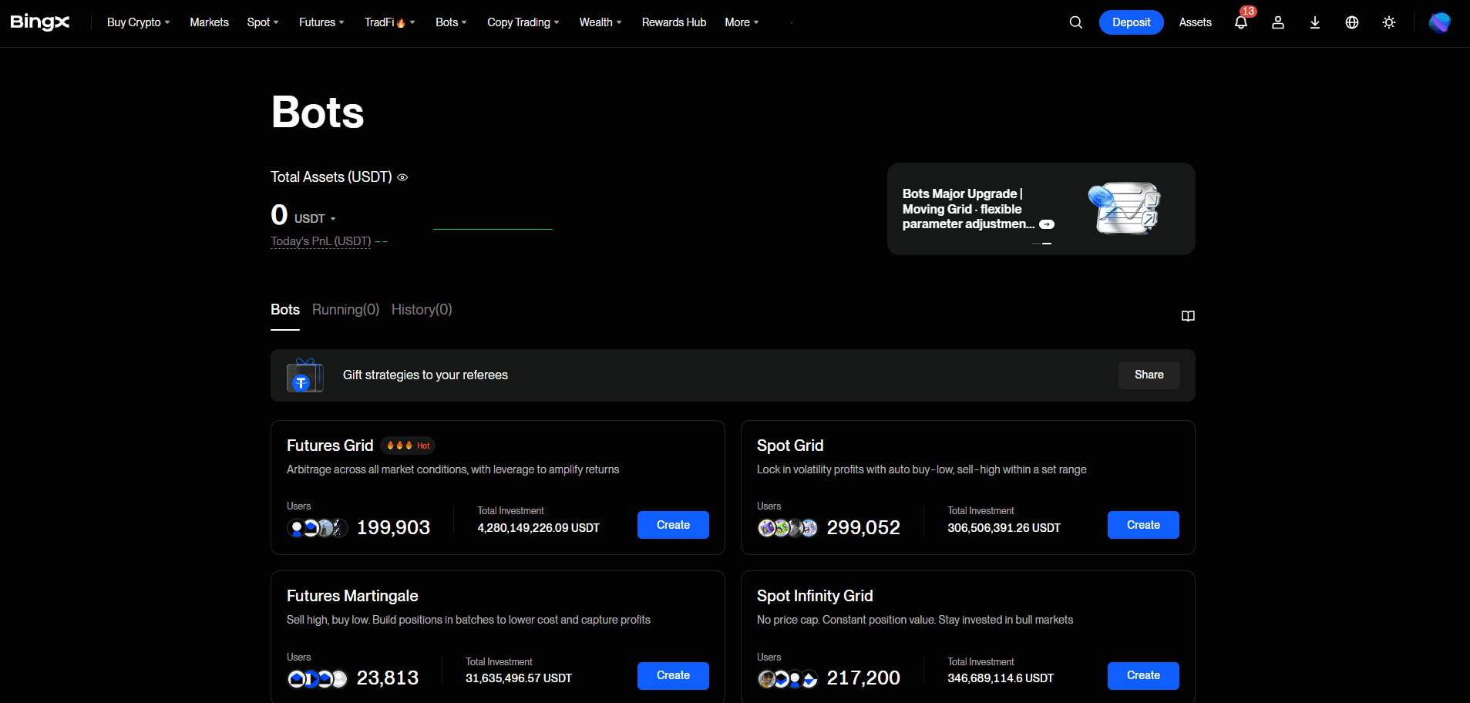Click Gift strategies to your referees text
The height and width of the screenshot is (703, 1470).
[x=426, y=375]
